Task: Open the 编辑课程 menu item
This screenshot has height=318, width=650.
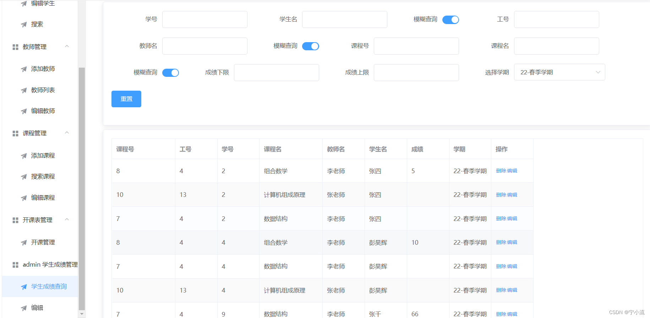Action: point(40,198)
